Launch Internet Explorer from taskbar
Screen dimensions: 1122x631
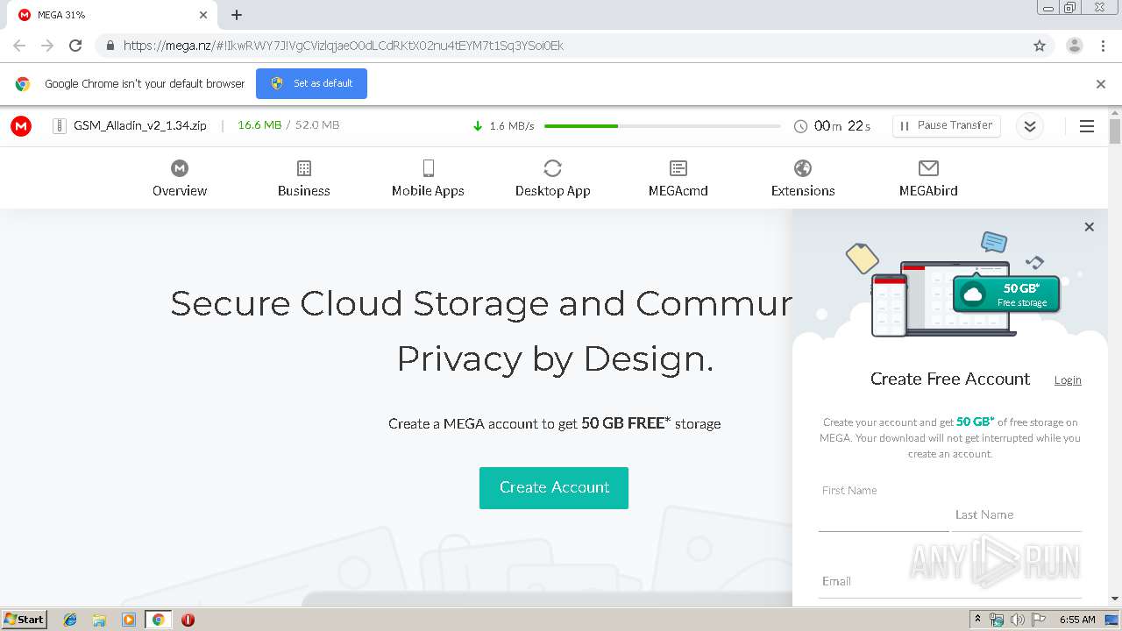click(70, 620)
